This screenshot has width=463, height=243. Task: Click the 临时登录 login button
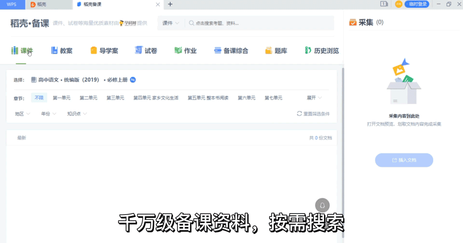coord(417,4)
